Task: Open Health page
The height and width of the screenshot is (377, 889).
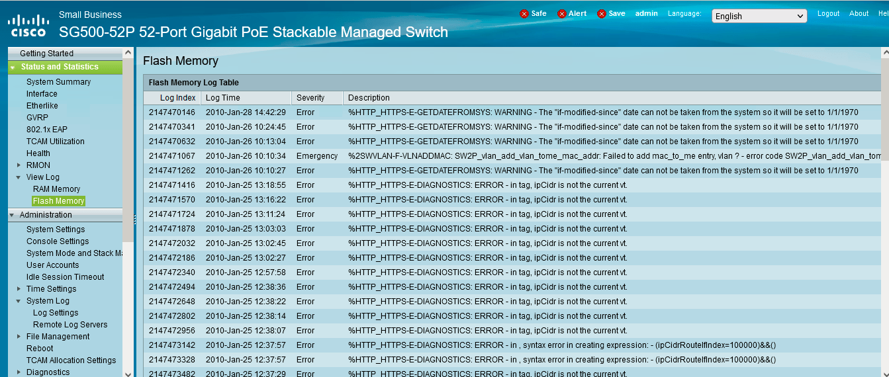Action: coord(38,153)
